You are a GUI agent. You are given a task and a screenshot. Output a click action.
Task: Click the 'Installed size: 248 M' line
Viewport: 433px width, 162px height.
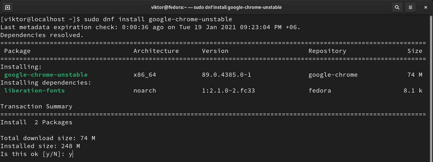40,146
